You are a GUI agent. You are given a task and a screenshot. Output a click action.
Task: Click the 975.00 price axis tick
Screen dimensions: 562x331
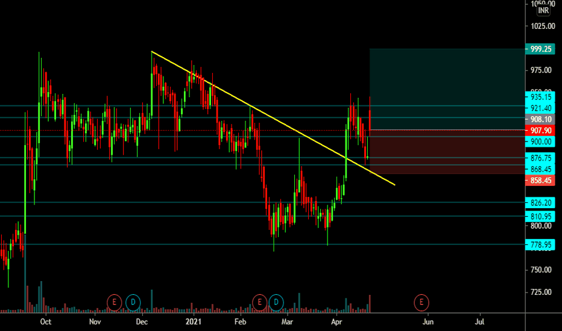pyautogui.click(x=541, y=70)
